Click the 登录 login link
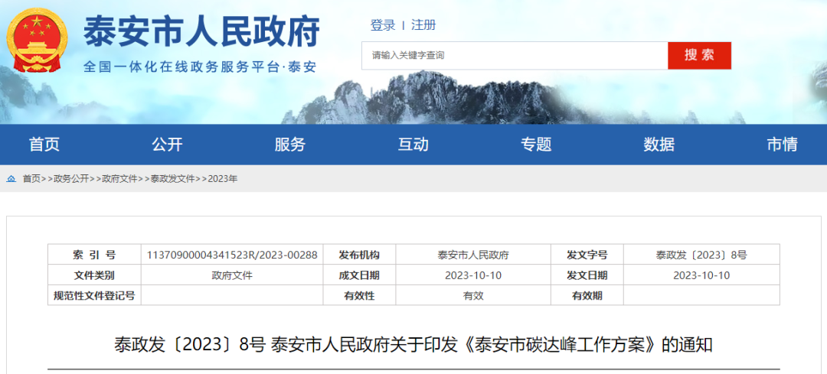This screenshot has width=827, height=374. coord(383,25)
